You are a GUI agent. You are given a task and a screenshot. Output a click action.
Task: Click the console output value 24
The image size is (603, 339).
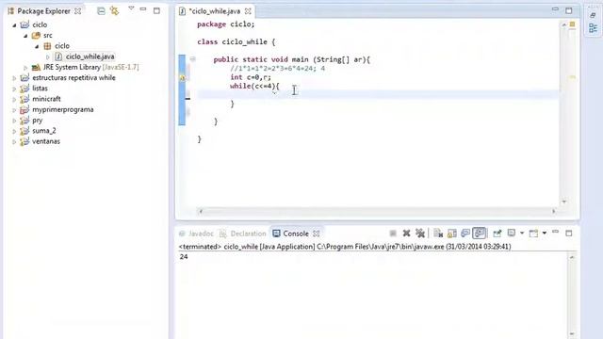pos(184,256)
